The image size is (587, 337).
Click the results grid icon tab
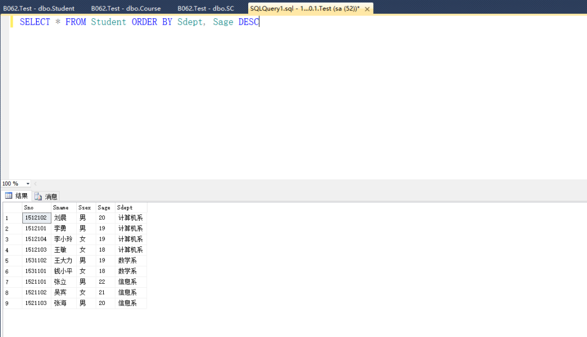pyautogui.click(x=17, y=196)
